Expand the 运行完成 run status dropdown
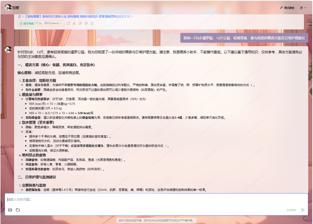 pos(41,23)
